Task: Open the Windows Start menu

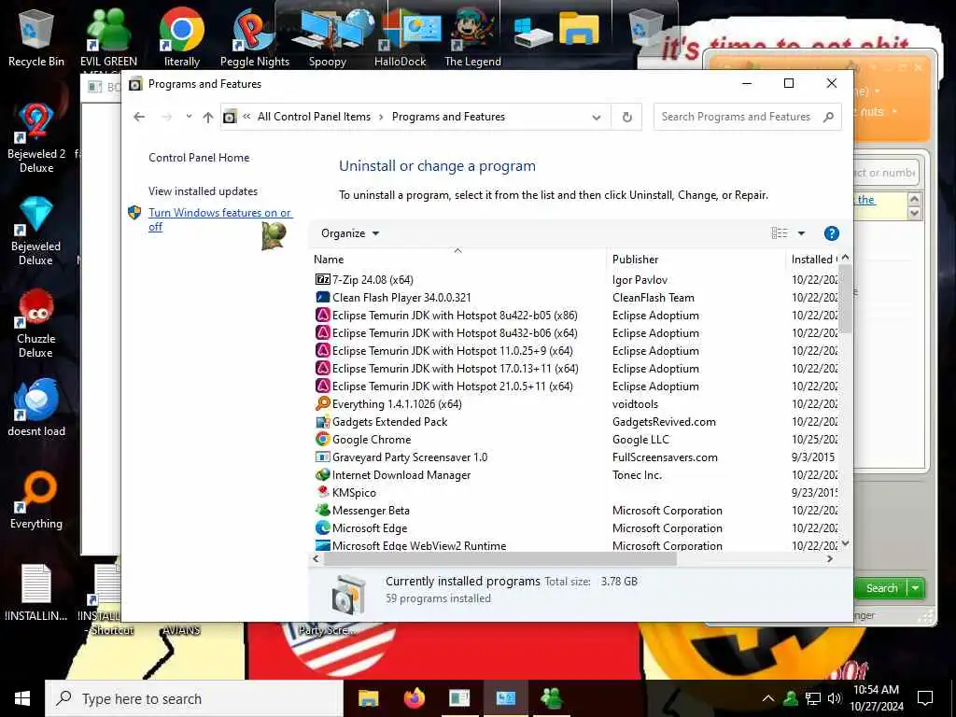Action: coord(22,698)
